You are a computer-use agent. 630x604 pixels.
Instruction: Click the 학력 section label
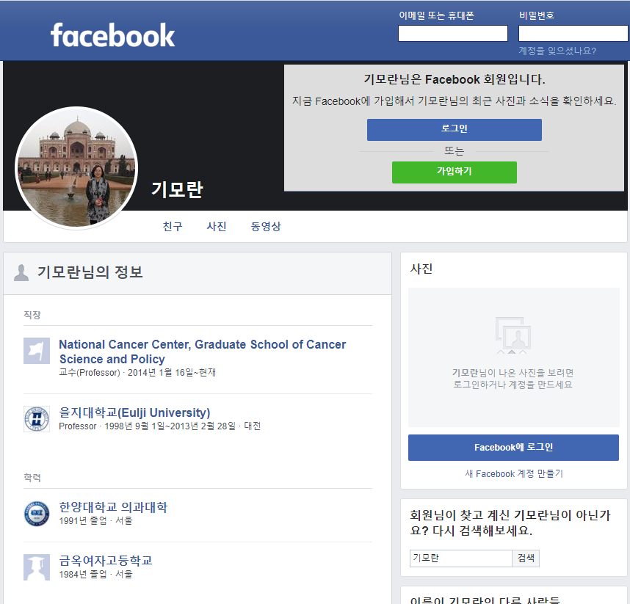click(32, 478)
